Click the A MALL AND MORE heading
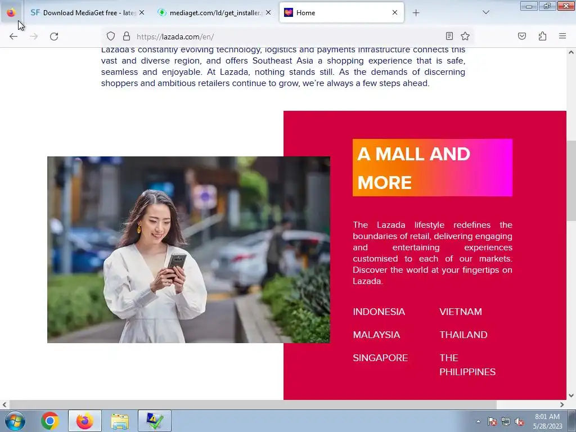Screen dimensions: 576x432 tap(433, 168)
